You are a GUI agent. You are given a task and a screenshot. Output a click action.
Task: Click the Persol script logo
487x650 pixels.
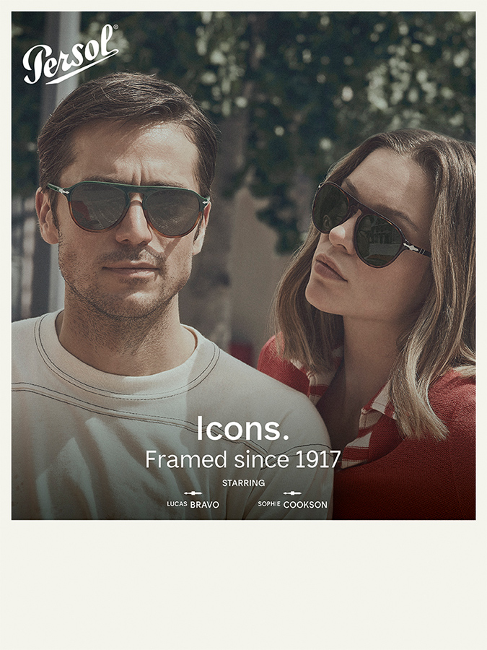click(69, 54)
